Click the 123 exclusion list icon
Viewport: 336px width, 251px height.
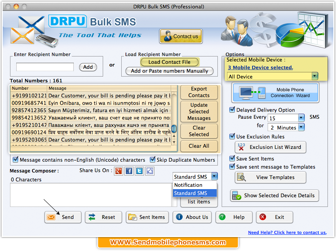[241, 147]
